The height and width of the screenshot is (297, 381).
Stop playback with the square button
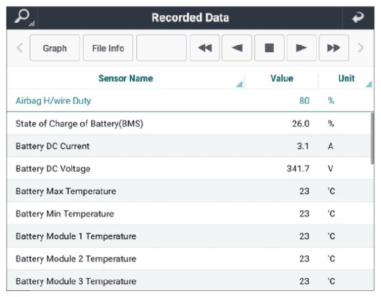coord(269,47)
